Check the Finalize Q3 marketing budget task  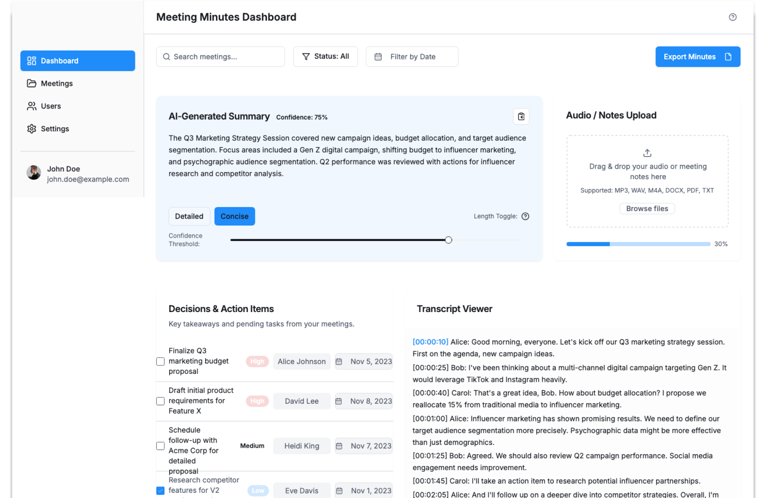160,362
